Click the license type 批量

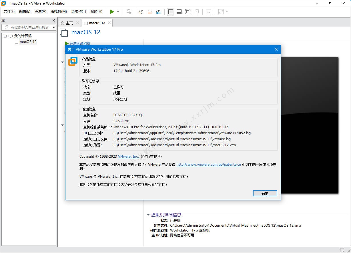(x=117, y=93)
